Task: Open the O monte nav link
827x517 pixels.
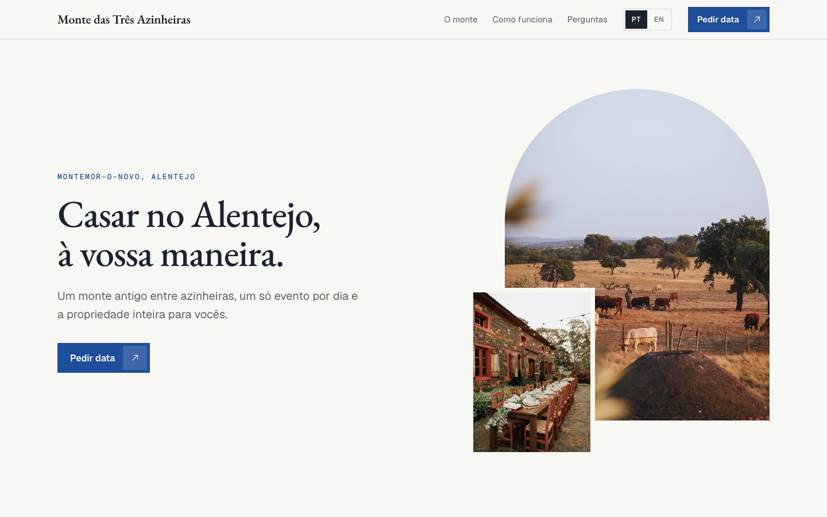Action: [x=461, y=20]
